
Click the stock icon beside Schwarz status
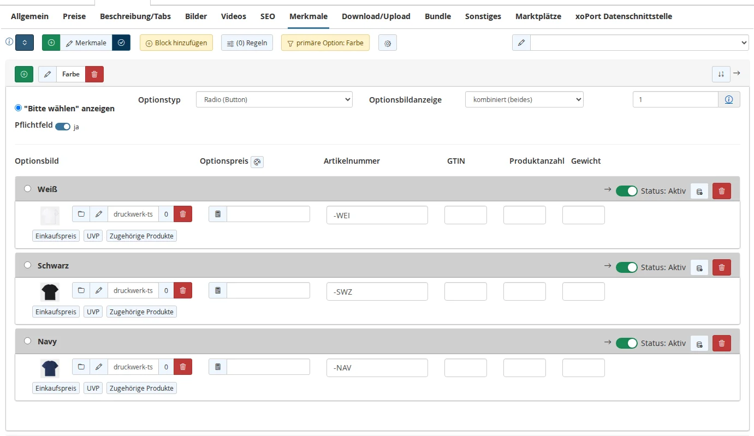tap(699, 267)
